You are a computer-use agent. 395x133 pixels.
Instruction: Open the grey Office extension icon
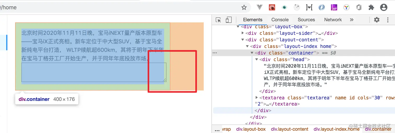[359, 8]
